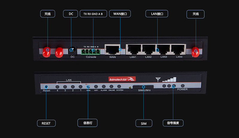The image size is (239, 138).
Task: Click the signal bars symbol on the front panel
Action: pos(169,79)
